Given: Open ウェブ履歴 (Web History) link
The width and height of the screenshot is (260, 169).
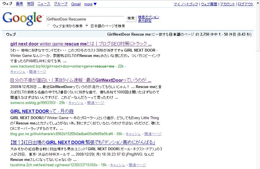Looking at the screenshot, I should (x=209, y=4).
